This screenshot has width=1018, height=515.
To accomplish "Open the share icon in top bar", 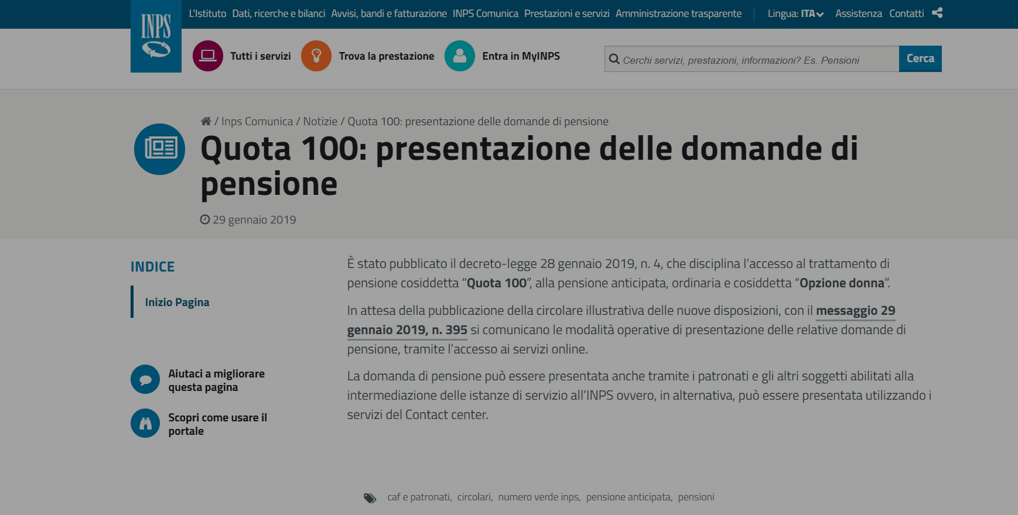I will (937, 13).
